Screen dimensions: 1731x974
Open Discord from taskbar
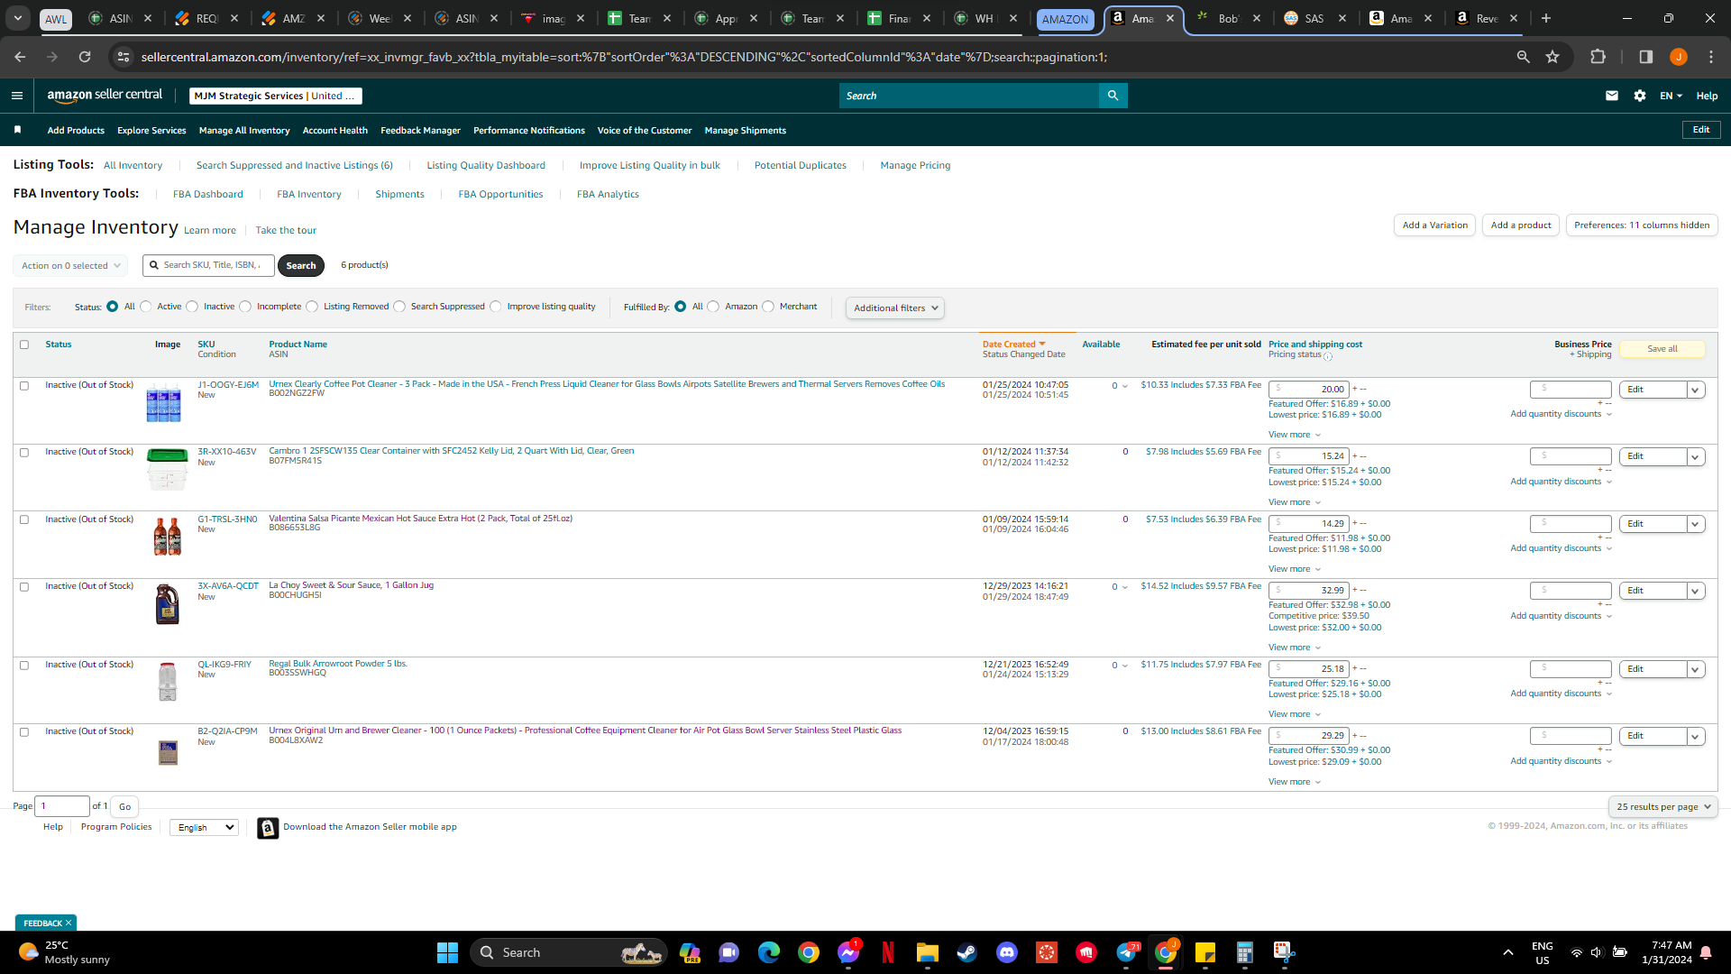pos(1007,952)
